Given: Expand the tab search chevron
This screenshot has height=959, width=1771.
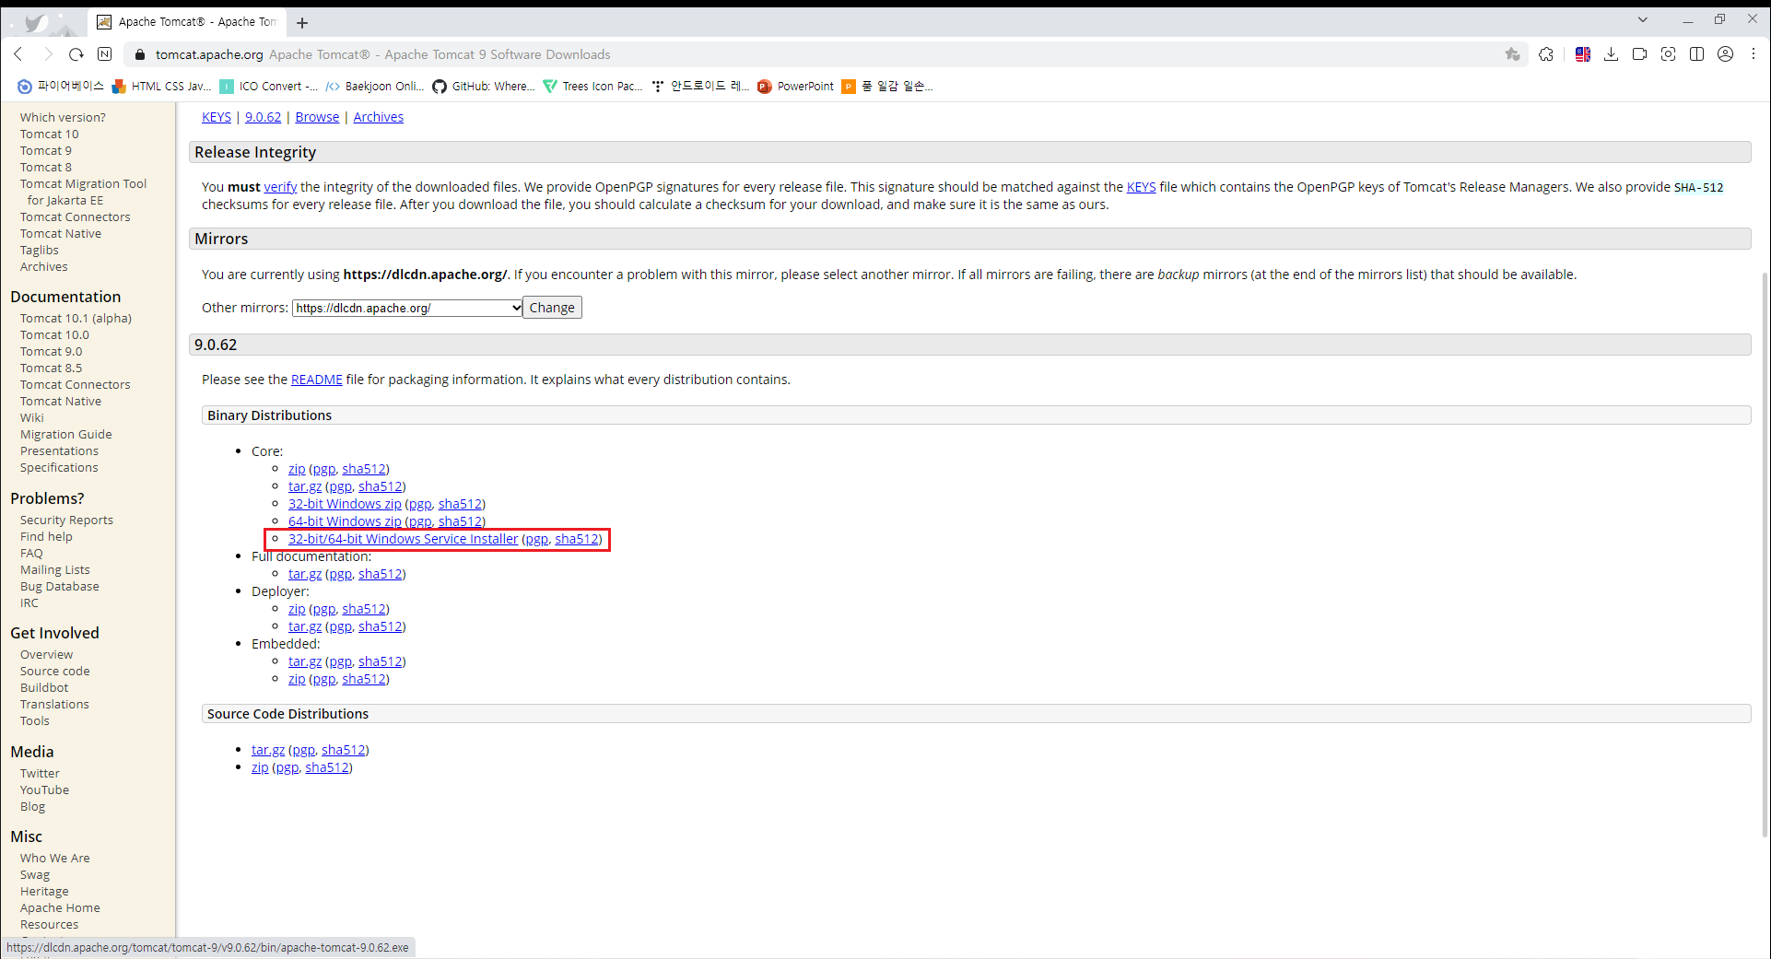Looking at the screenshot, I should 1642,19.
